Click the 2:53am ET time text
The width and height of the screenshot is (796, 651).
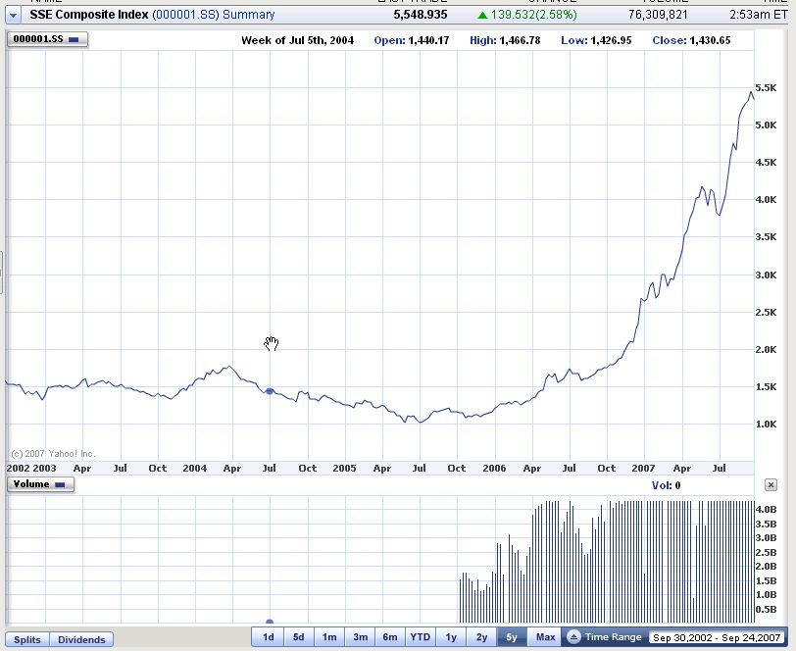click(x=759, y=15)
